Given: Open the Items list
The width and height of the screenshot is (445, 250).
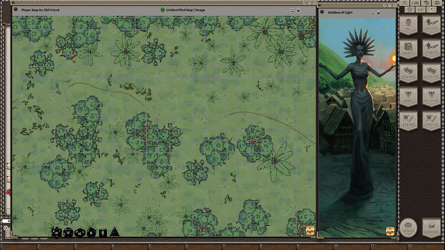Looking at the screenshot, I should point(408,120).
